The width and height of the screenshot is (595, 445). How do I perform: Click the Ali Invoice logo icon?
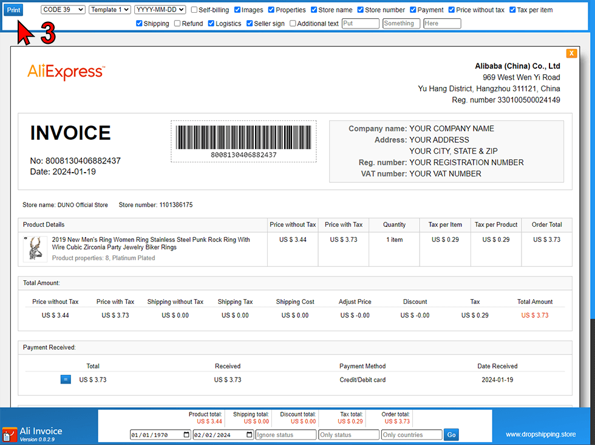click(9, 434)
